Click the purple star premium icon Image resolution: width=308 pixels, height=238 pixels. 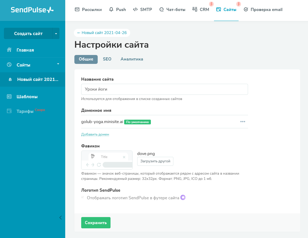(x=183, y=197)
